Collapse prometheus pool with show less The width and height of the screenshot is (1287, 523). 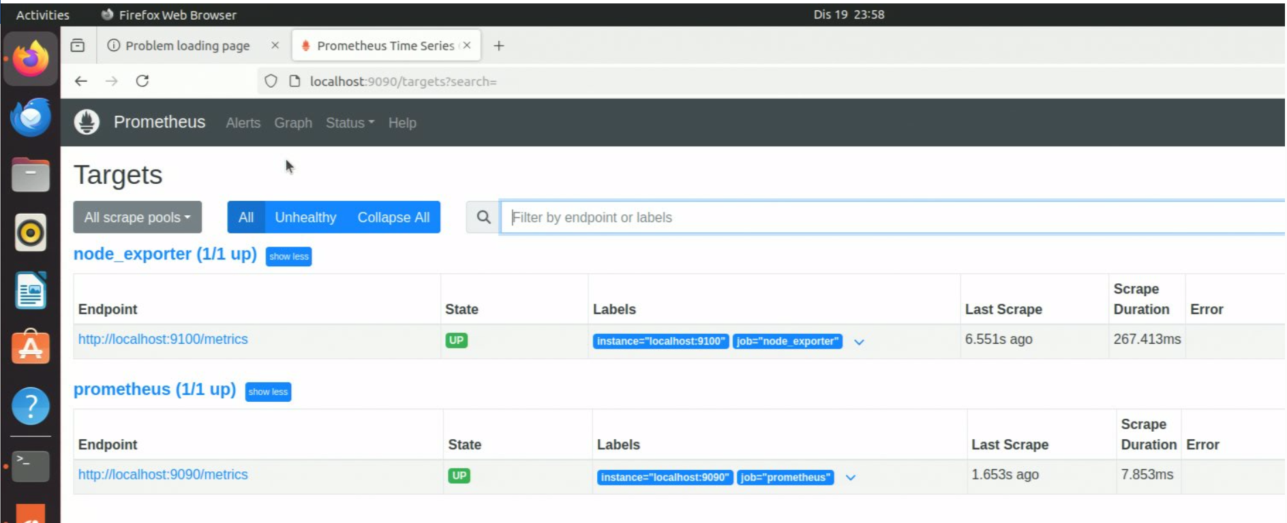coord(268,392)
